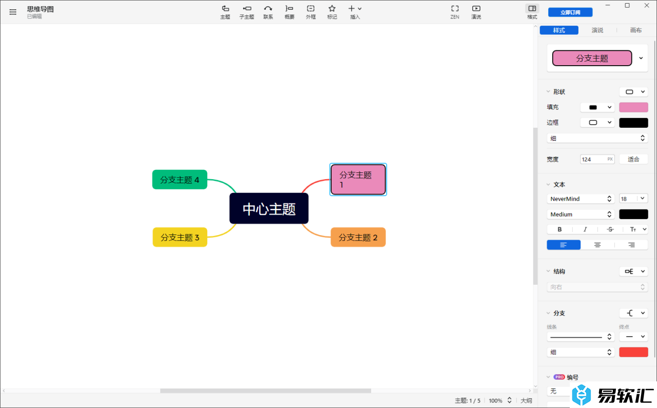Pick the pink fill color swatch
The image size is (657, 408).
point(634,107)
